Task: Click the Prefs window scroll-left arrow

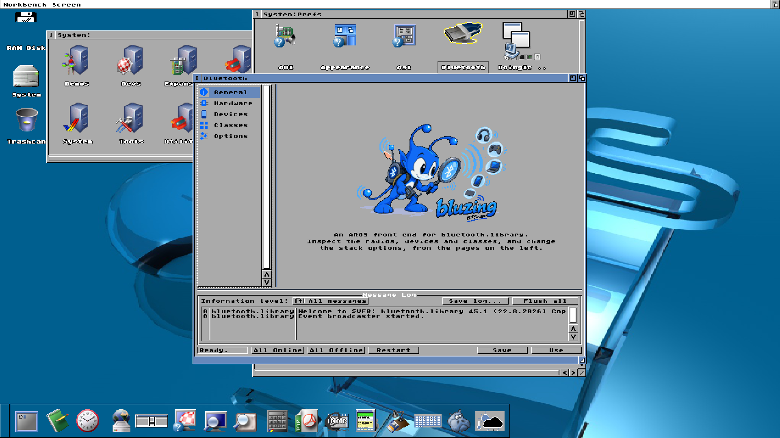Action: click(565, 373)
